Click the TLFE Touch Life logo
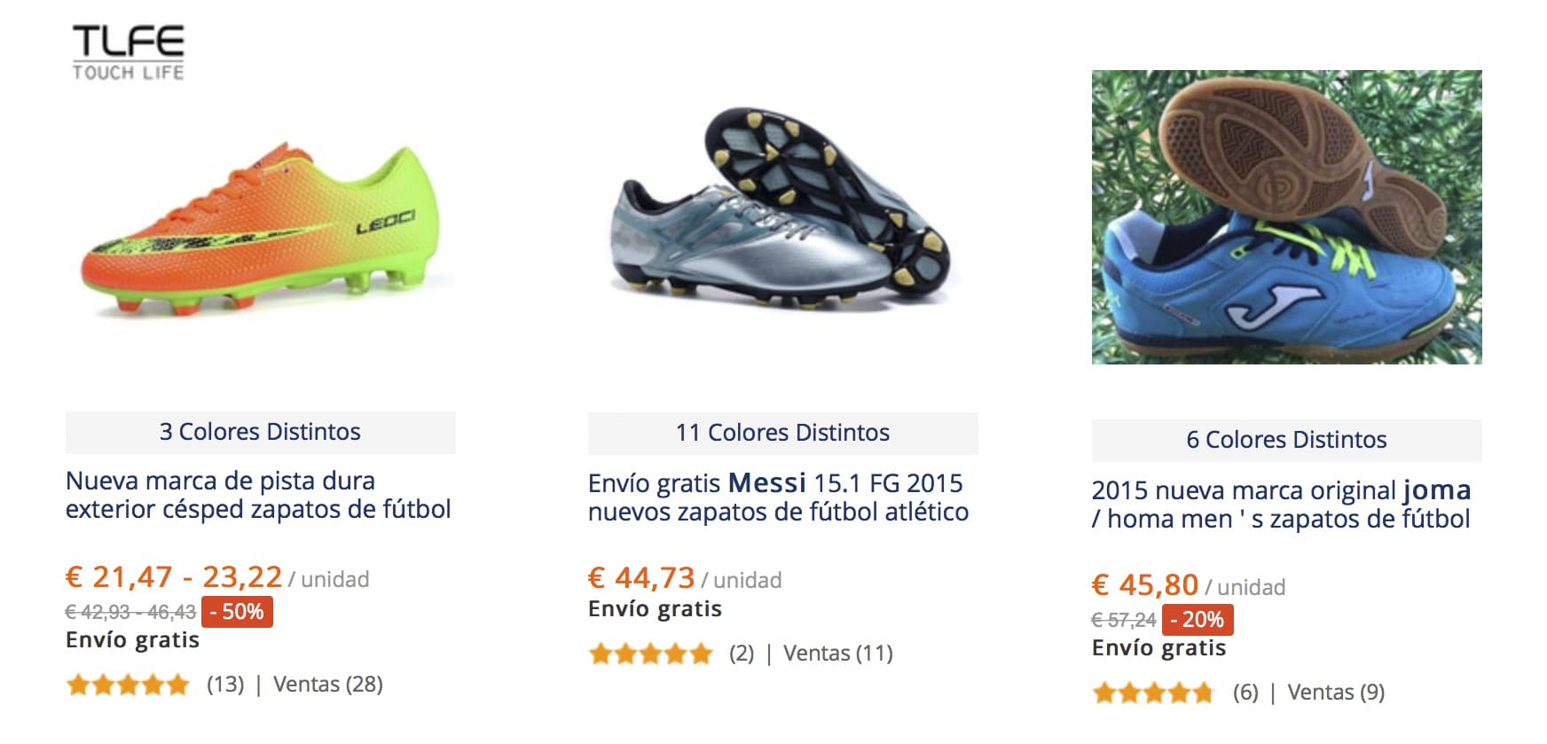The image size is (1547, 744). pos(128,53)
